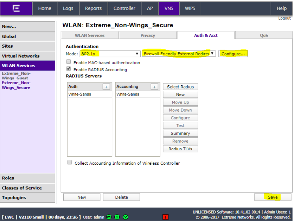Click the Extreme Networks logo icon
The image size is (293, 222).
(x=16, y=8)
